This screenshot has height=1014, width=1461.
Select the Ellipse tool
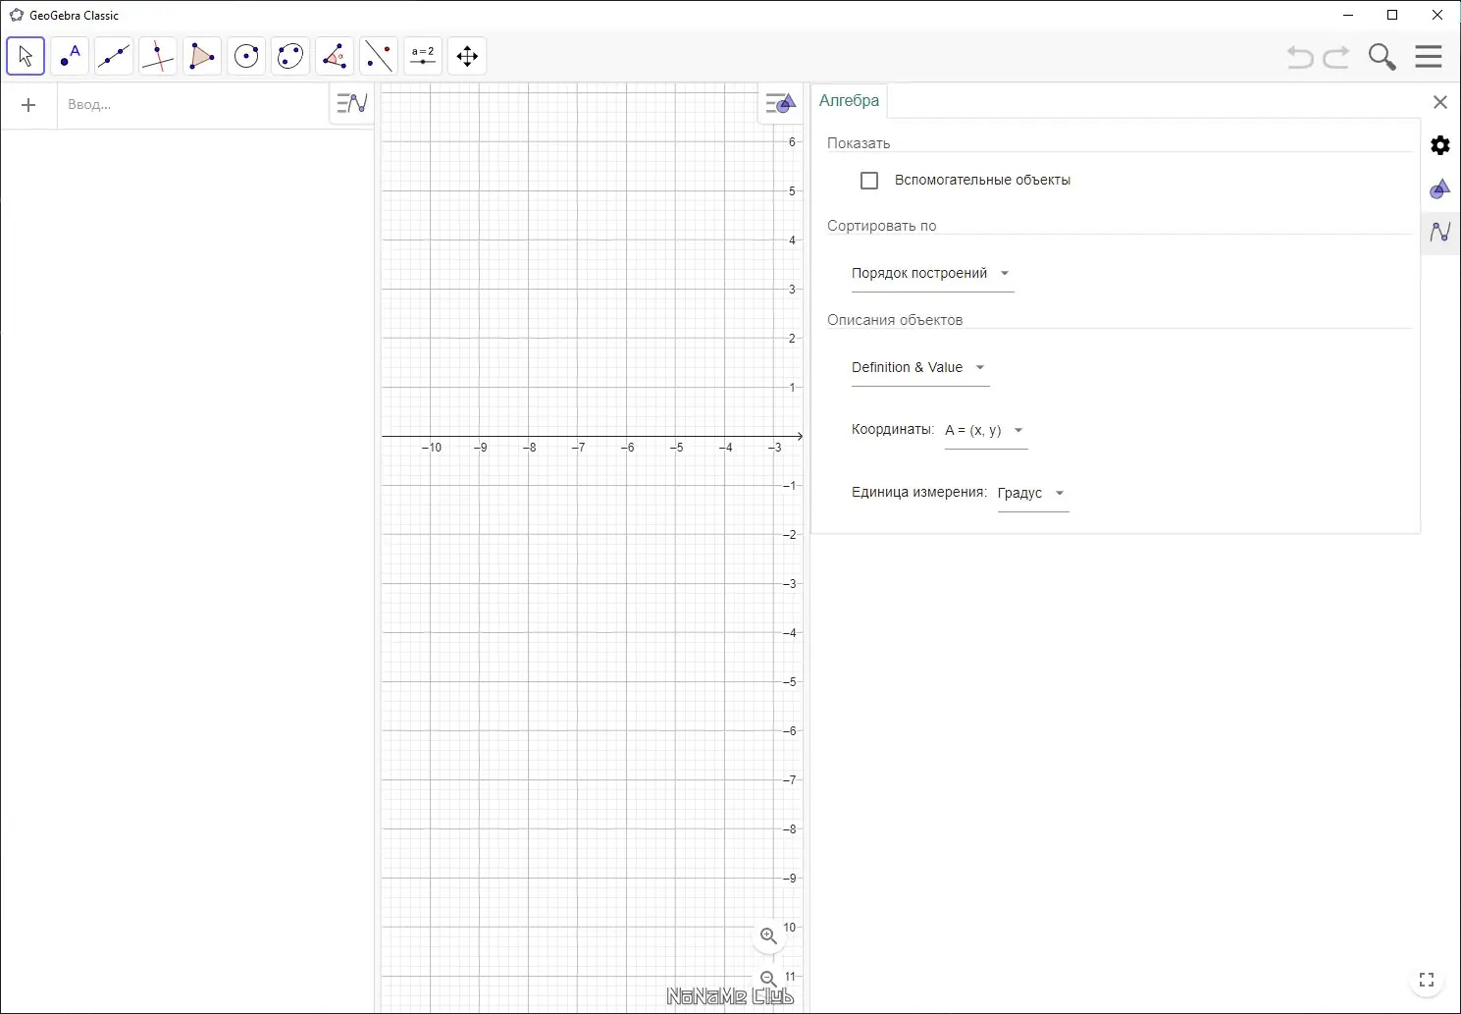pyautogui.click(x=290, y=56)
